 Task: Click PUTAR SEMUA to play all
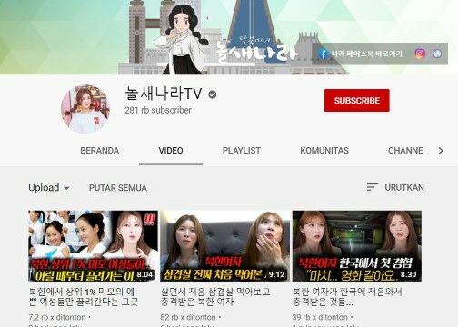[x=118, y=188]
